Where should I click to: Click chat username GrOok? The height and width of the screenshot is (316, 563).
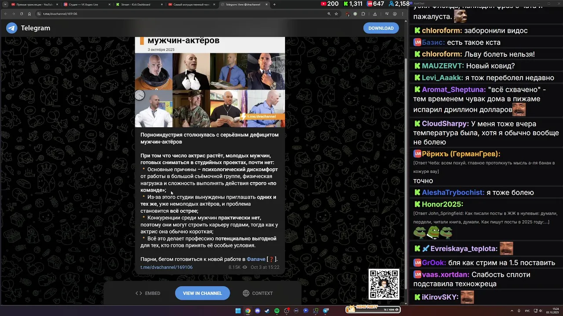coord(434,263)
